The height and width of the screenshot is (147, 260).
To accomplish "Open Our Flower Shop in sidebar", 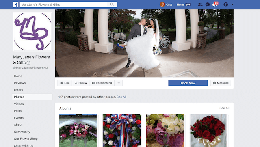I will (x=26, y=139).
